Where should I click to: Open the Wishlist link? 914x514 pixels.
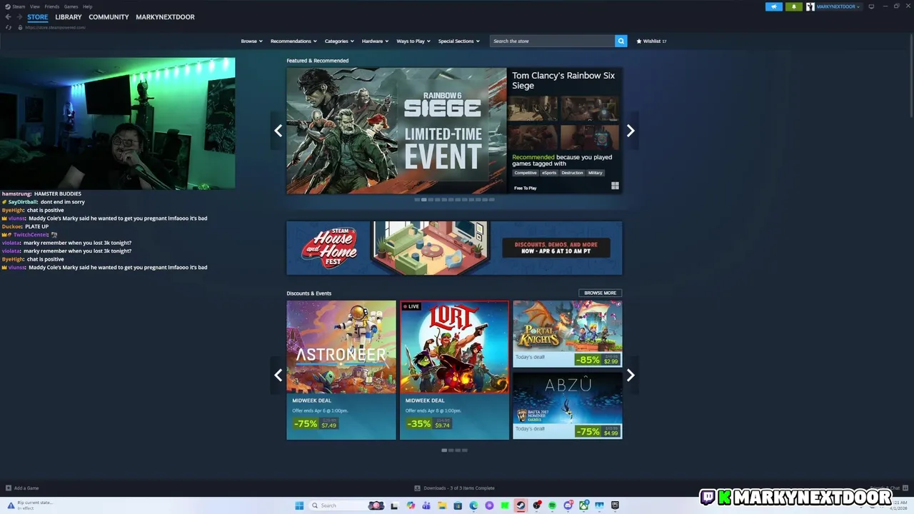(651, 41)
